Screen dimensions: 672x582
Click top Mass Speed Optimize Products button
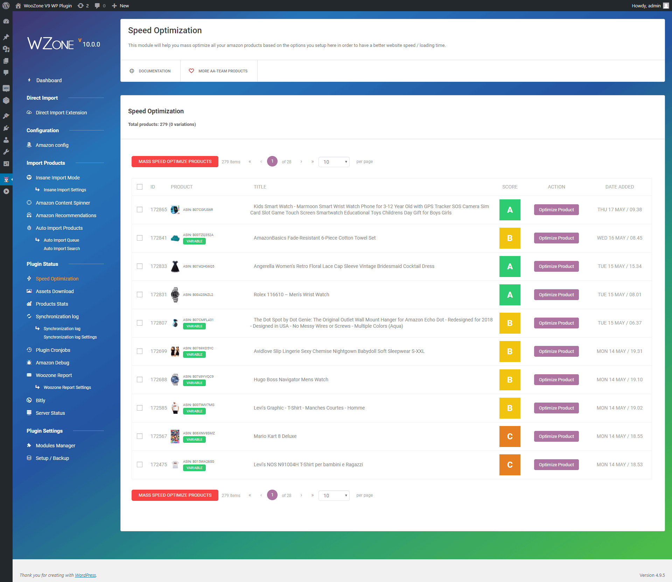tap(175, 162)
